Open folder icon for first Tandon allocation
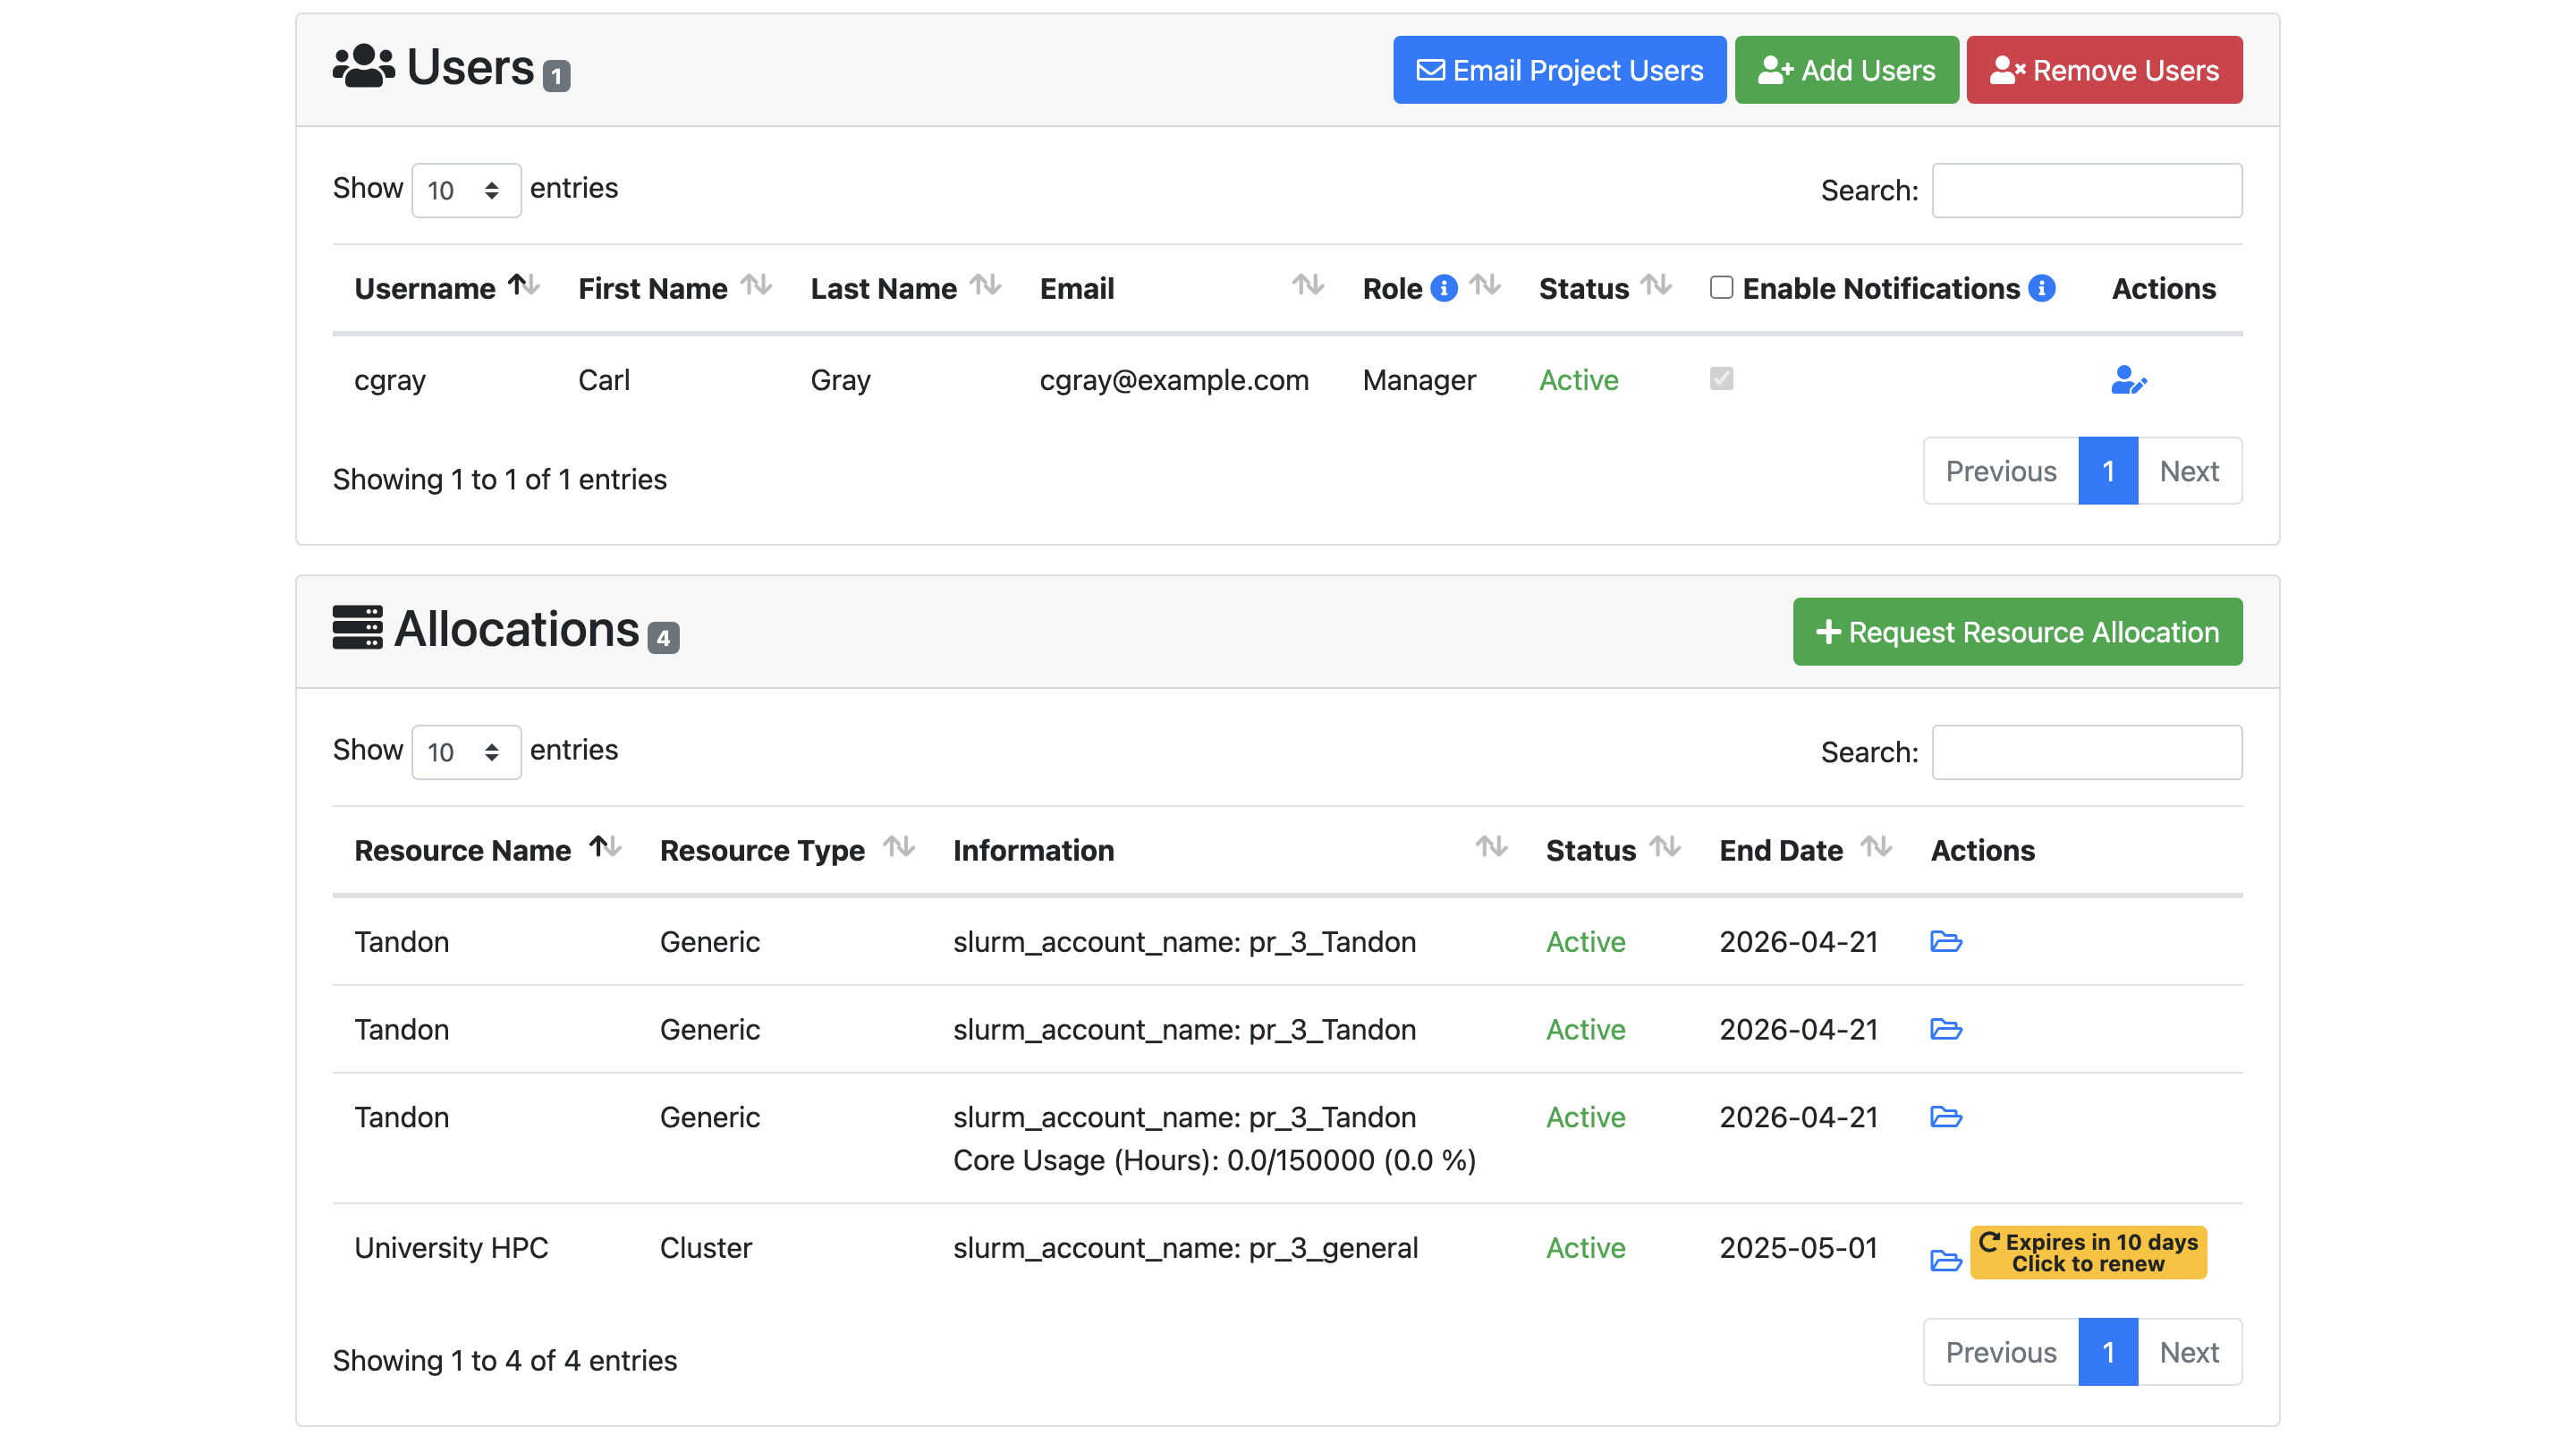Viewport: 2576px width, 1444px height. [x=1945, y=941]
